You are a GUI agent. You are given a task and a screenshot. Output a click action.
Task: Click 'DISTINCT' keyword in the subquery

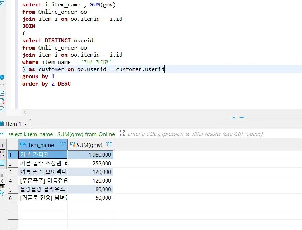pos(57,41)
